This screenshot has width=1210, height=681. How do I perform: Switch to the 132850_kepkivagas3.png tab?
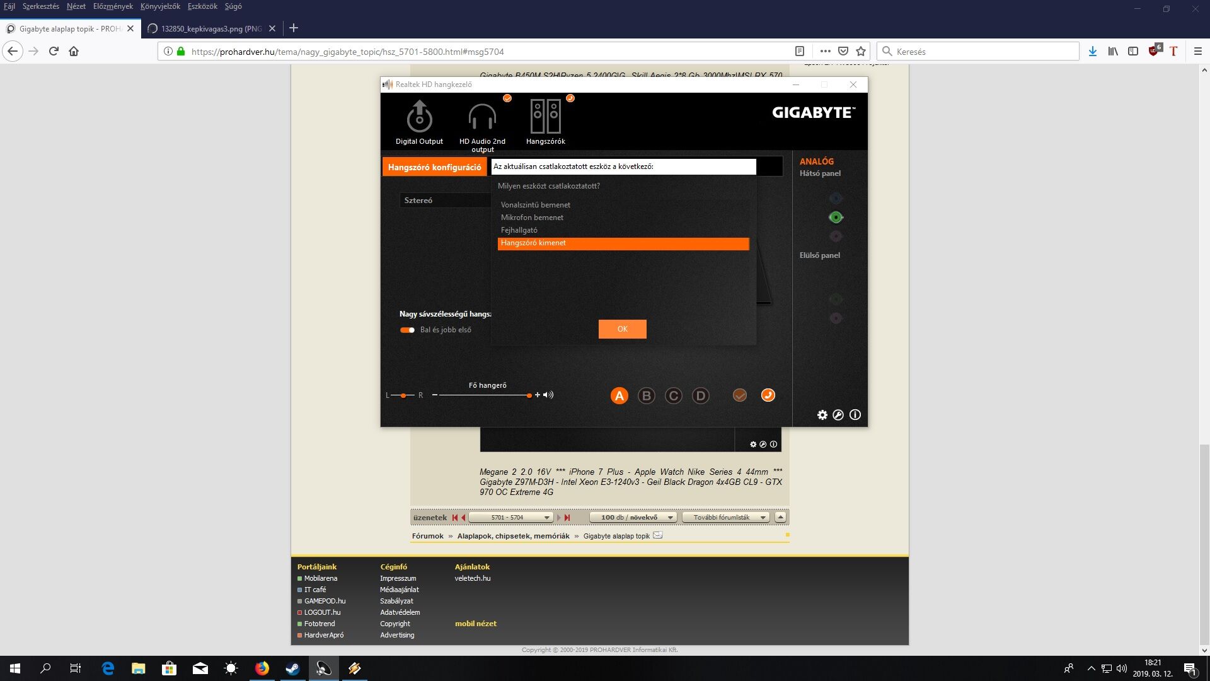pos(211,29)
